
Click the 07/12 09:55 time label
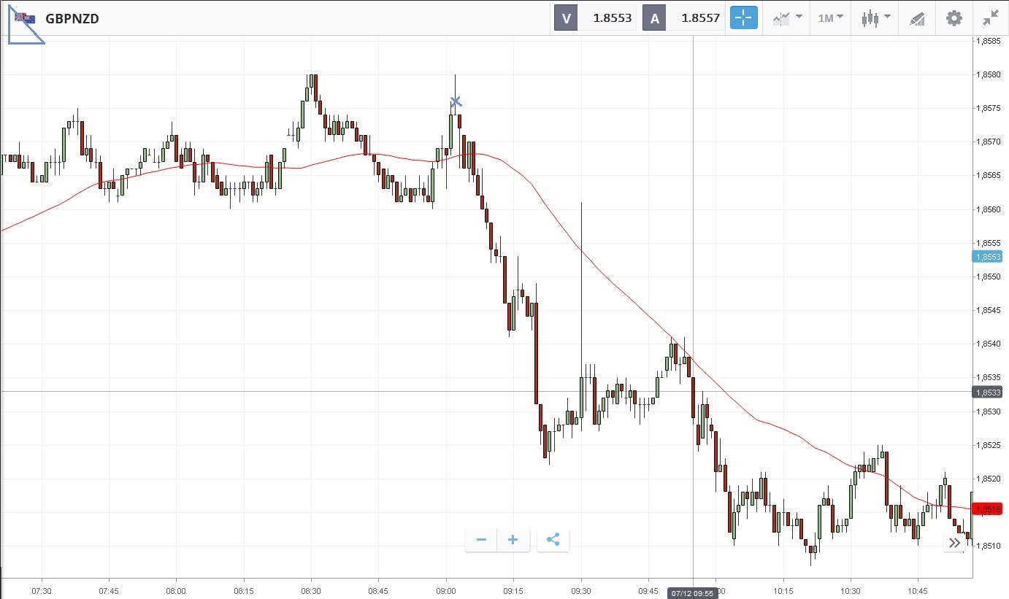(693, 594)
